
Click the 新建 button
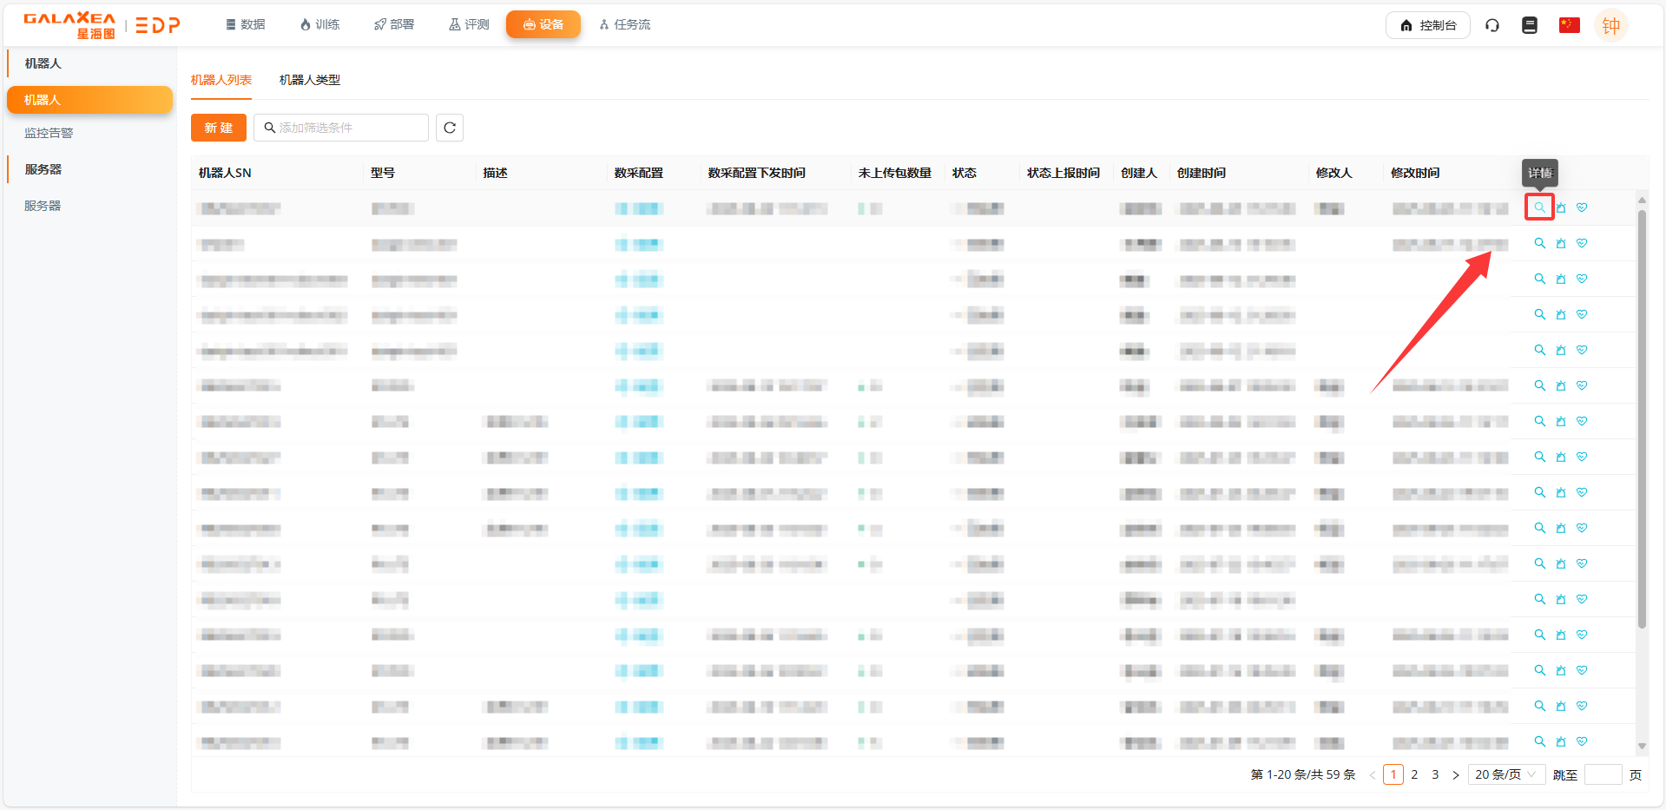point(219,128)
